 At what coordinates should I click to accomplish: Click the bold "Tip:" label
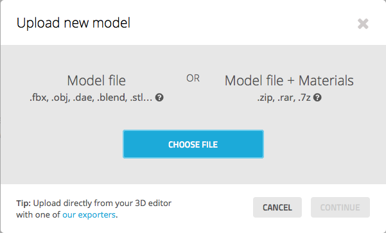(24, 203)
